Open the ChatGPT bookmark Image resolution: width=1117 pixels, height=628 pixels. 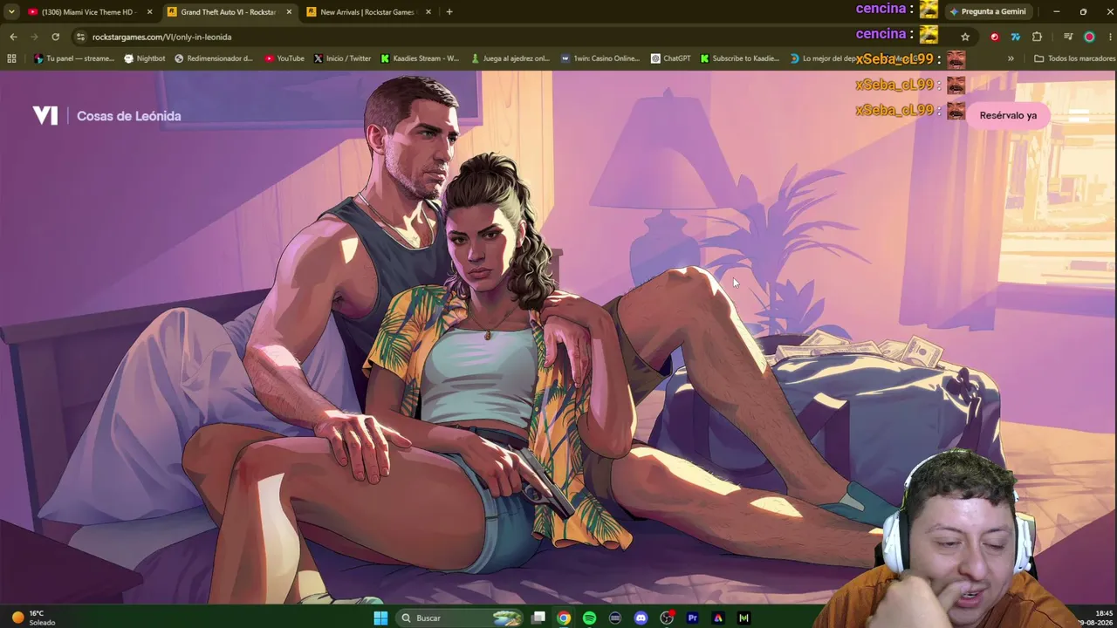click(x=670, y=58)
